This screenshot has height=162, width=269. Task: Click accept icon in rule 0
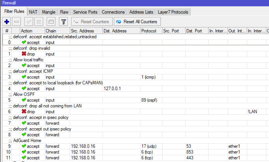[24, 42]
